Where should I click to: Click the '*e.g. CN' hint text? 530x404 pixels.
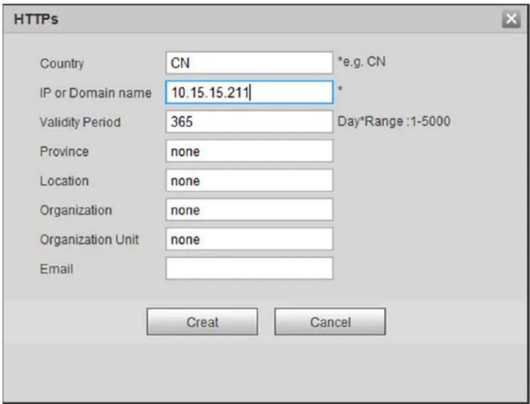coord(361,62)
